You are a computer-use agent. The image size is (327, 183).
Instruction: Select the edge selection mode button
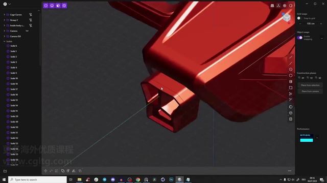[52, 6]
